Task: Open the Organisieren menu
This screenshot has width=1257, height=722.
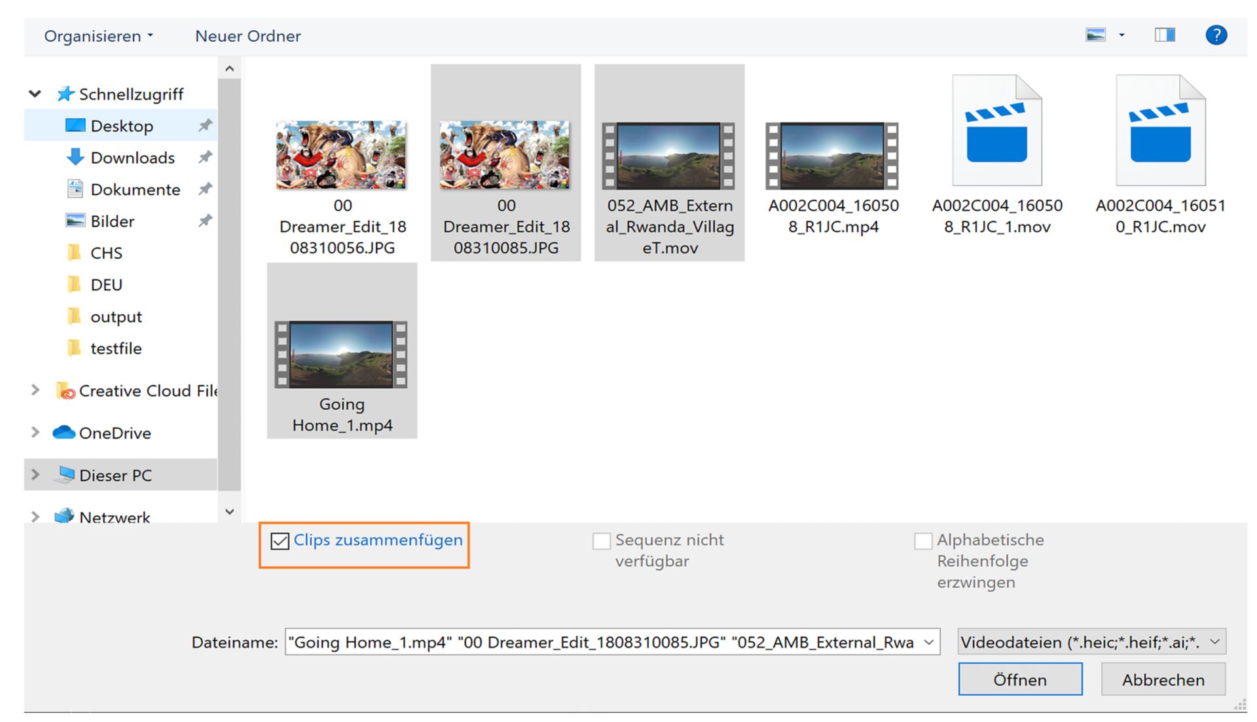Action: (x=98, y=36)
